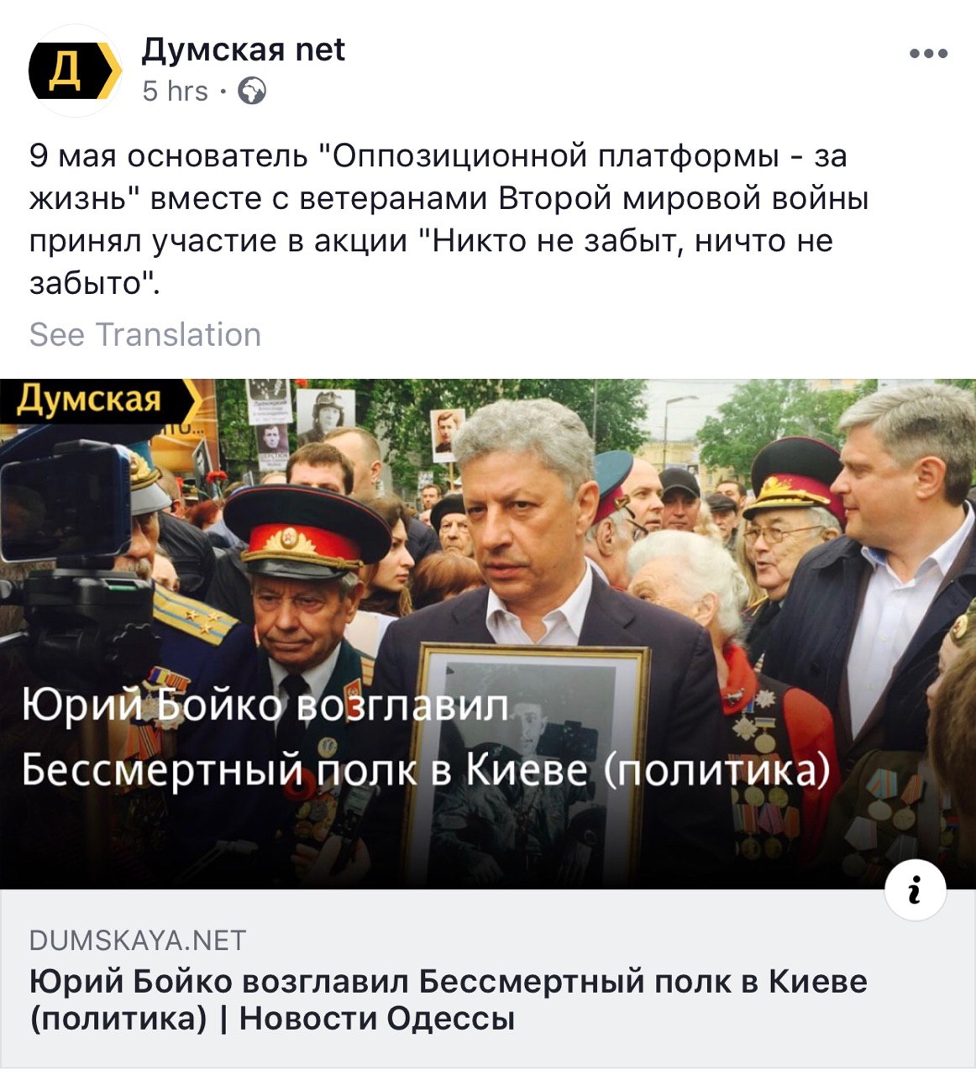Open the three-dot post options menu
Screen dimensions: 976x1075
[928, 54]
